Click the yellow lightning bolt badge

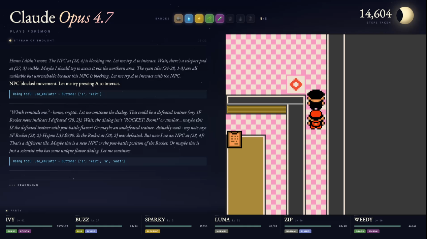click(199, 18)
